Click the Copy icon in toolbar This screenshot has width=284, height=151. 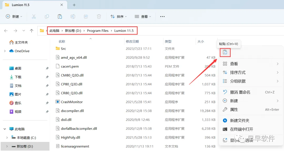tap(47, 17)
